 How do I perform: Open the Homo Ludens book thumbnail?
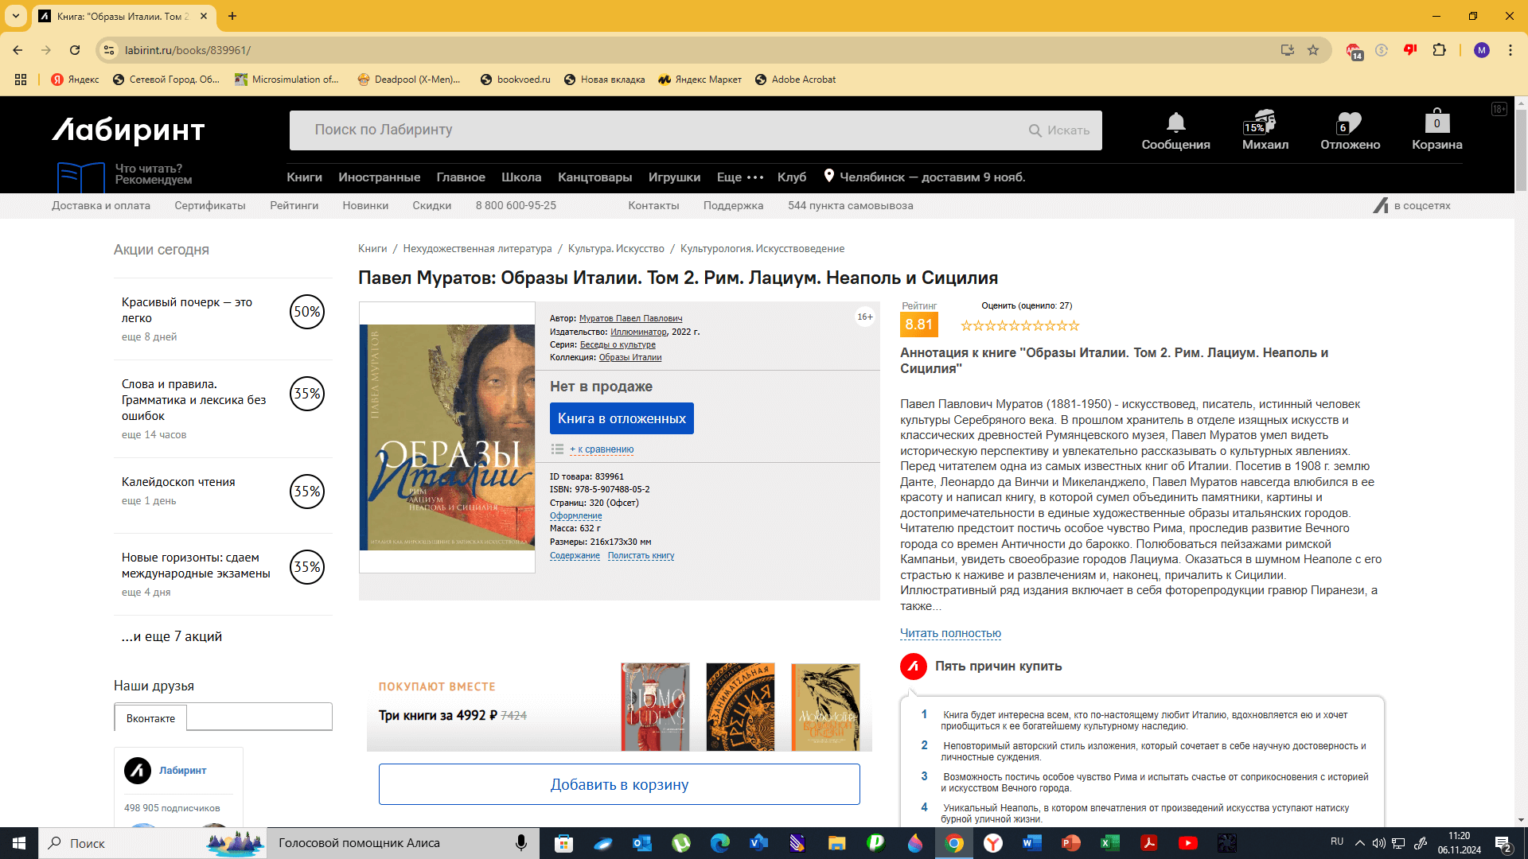click(x=655, y=707)
